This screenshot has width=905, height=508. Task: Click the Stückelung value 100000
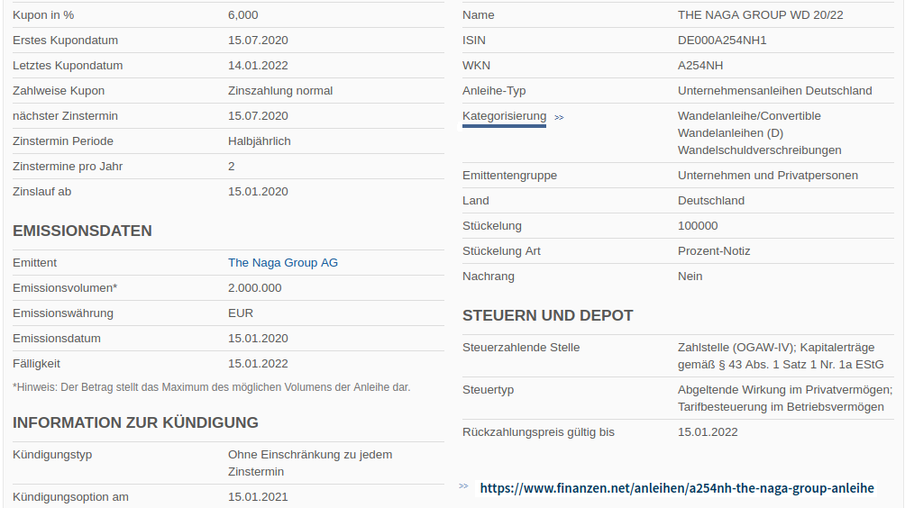click(x=698, y=226)
